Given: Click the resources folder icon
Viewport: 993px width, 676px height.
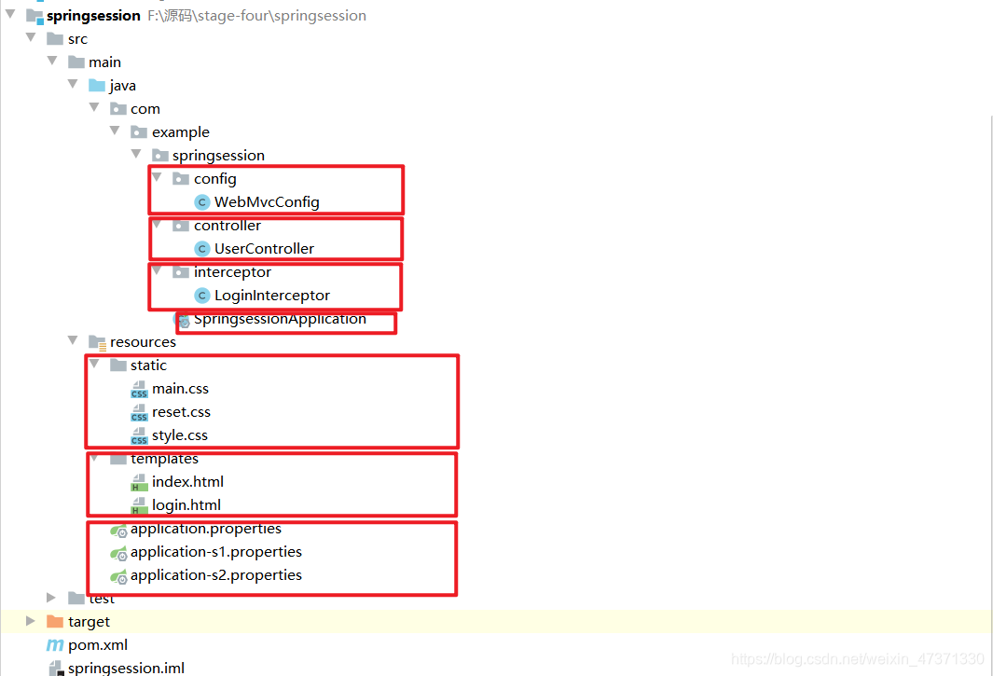Looking at the screenshot, I should tap(98, 343).
